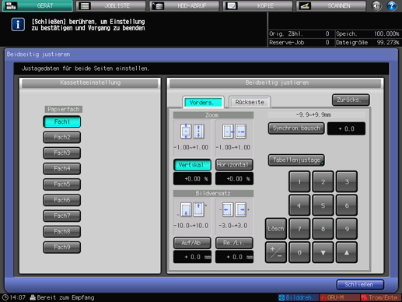The image size is (402, 302).
Task: Switch to the Vorders. front side tab
Action: [203, 102]
